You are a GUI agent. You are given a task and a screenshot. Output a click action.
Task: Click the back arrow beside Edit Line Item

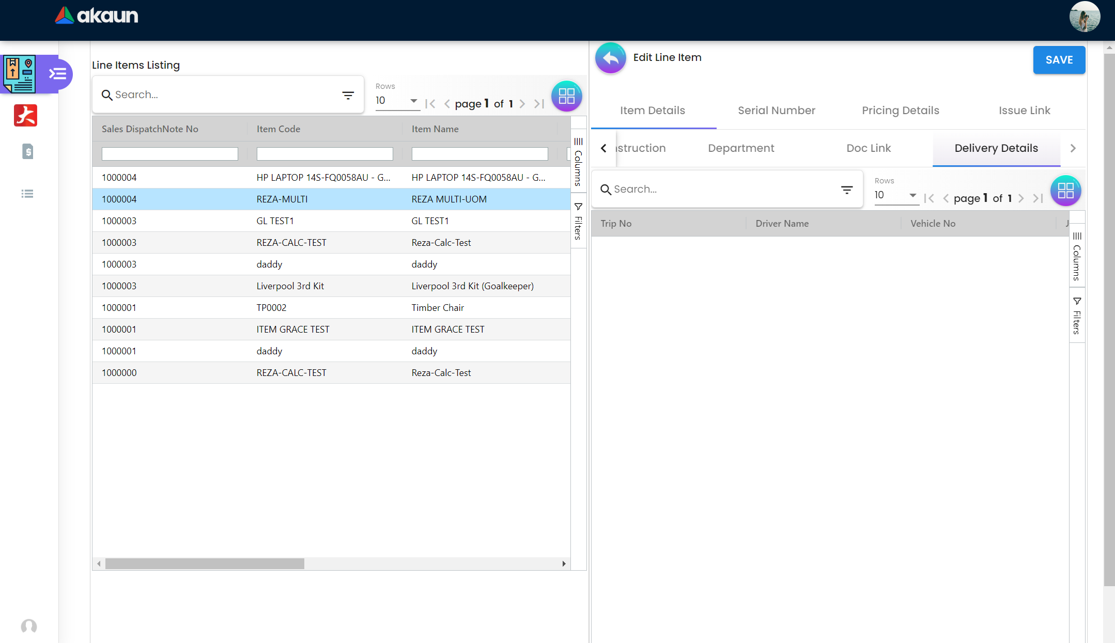coord(610,58)
